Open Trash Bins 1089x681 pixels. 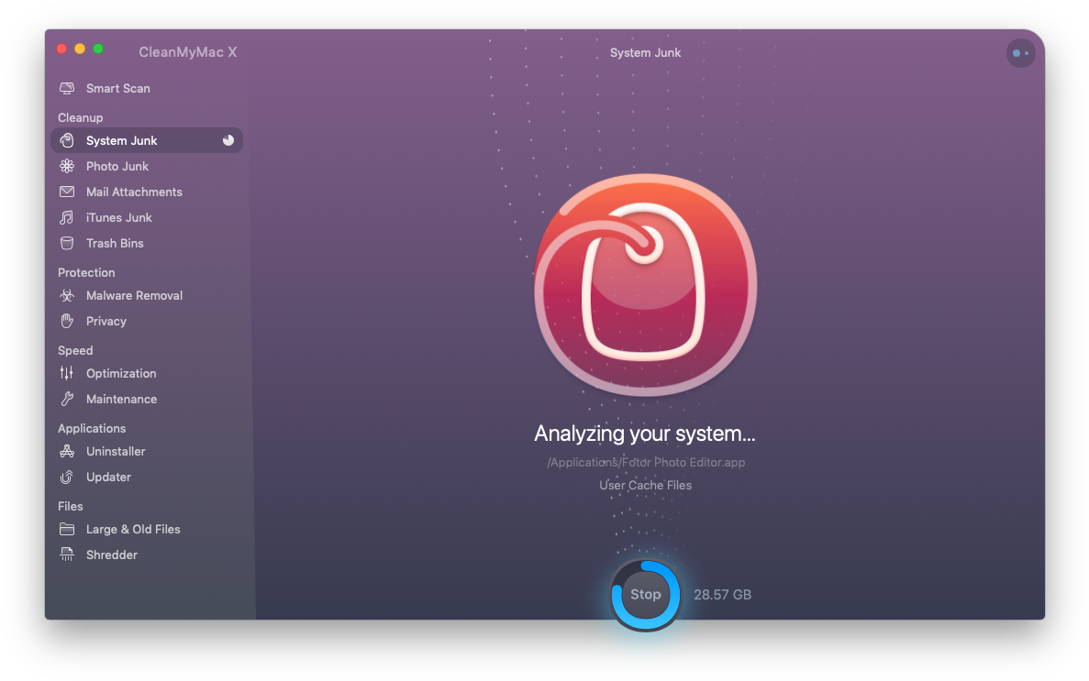(x=147, y=243)
